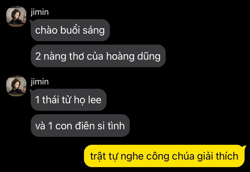250x172 pixels.
Task: Click the words 'nàng thơ' in the second message
Action: coord(64,56)
